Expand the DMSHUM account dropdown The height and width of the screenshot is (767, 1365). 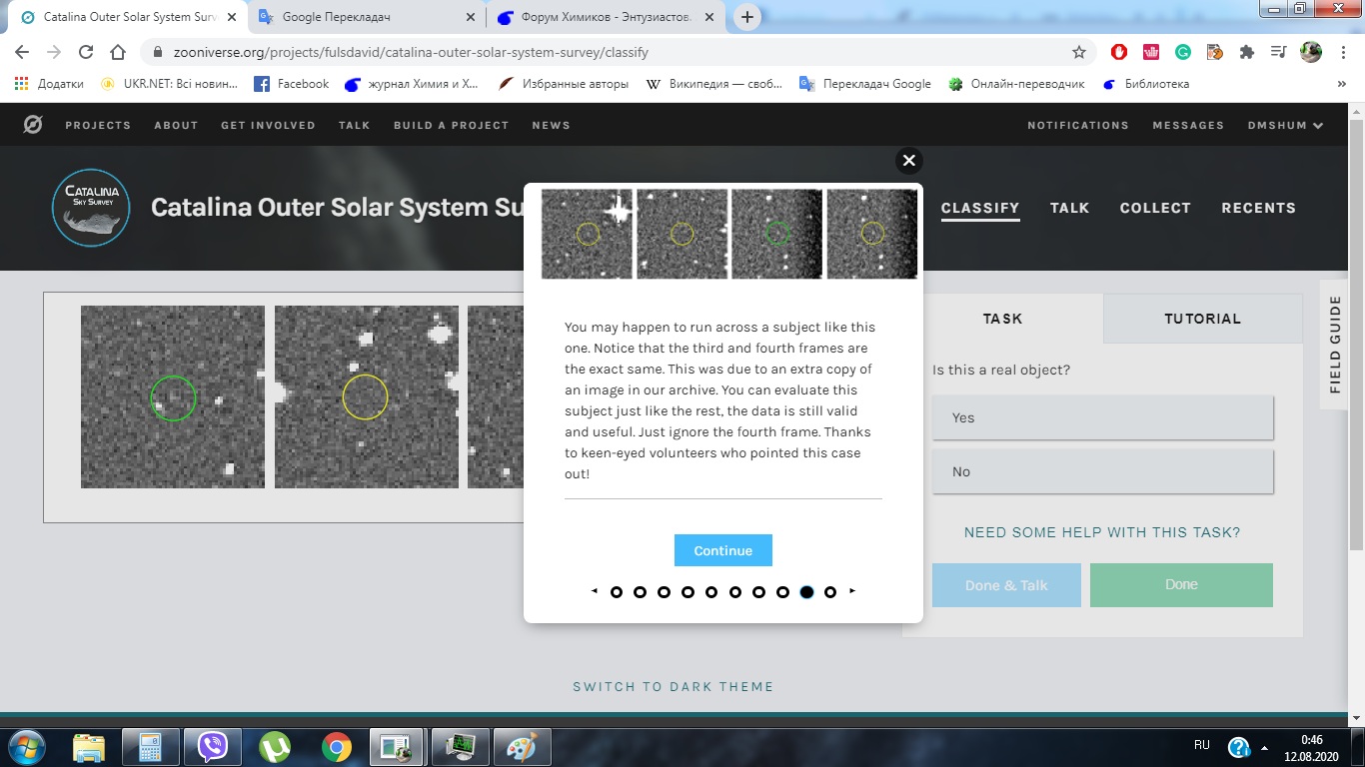coord(1285,125)
